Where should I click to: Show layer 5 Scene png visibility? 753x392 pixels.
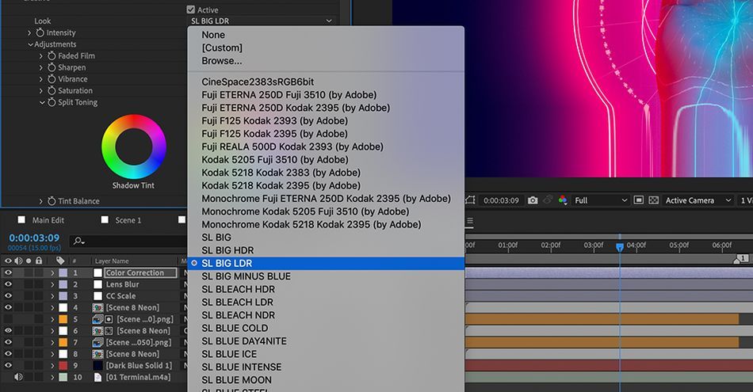point(8,319)
